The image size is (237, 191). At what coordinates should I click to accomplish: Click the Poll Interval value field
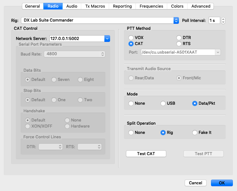point(214,20)
